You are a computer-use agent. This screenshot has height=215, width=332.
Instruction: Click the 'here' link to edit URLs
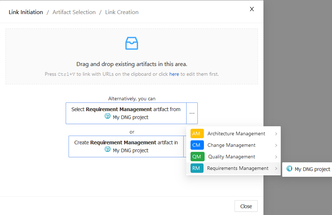point(174,74)
